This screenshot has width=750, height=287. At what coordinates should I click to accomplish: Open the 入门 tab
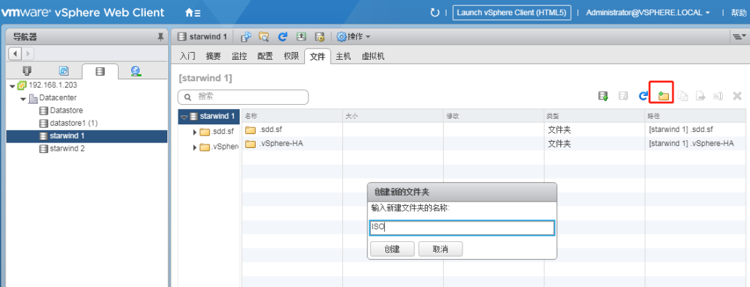187,56
